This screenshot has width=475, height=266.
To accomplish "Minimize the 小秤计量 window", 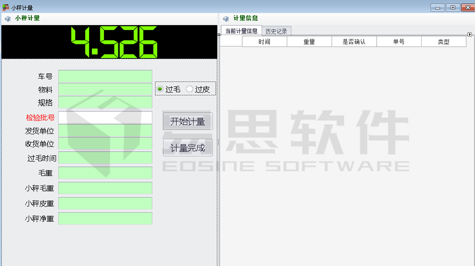I will tap(437, 7).
